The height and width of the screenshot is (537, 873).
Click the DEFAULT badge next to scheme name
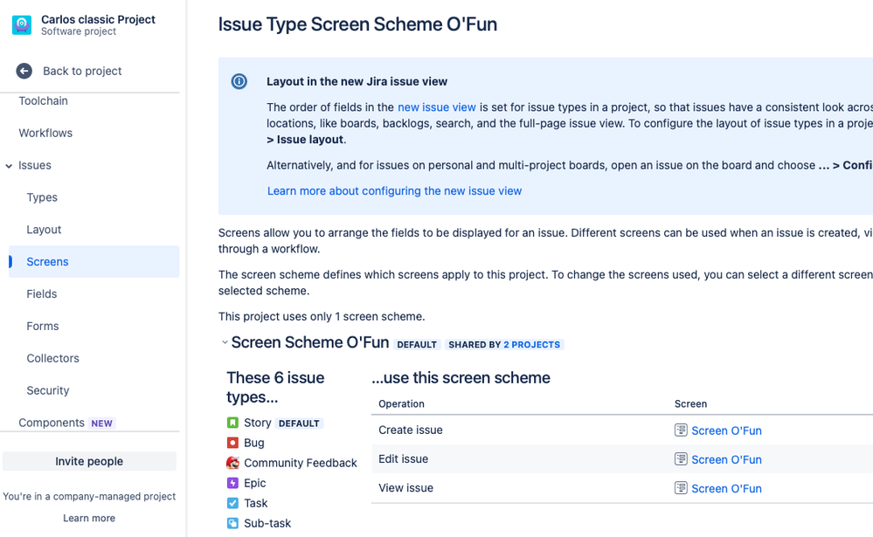(x=417, y=344)
